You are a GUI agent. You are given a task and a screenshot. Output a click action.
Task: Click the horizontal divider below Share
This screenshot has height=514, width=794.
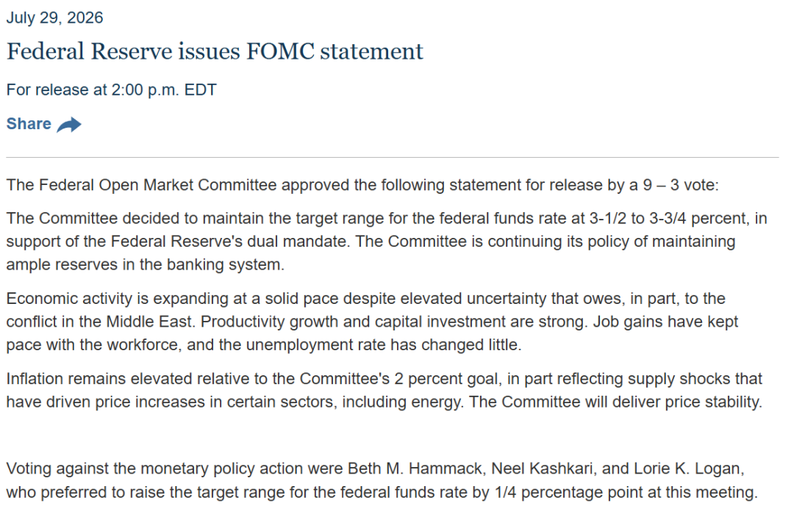393,157
